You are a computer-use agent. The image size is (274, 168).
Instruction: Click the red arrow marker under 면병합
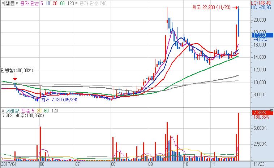[x=15, y=77]
